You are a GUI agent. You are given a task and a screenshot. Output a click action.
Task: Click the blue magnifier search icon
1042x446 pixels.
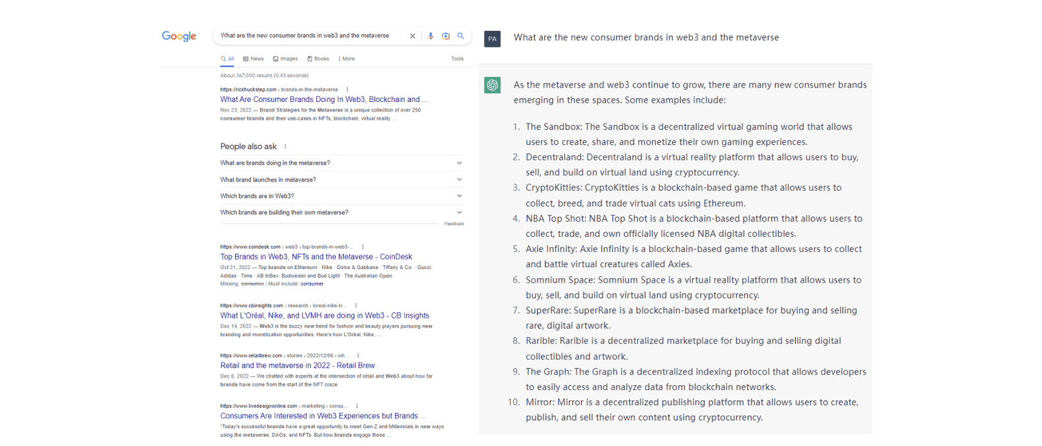pyautogui.click(x=460, y=36)
